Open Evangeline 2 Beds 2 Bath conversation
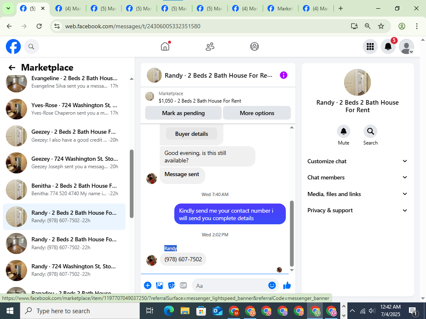The height and width of the screenshot is (319, 426). (64, 82)
